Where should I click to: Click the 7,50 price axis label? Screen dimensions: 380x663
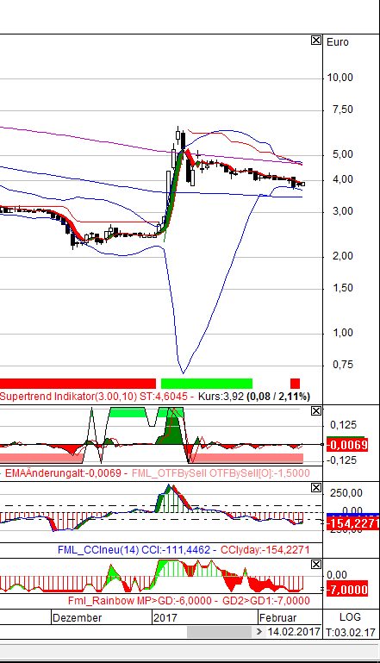click(342, 109)
